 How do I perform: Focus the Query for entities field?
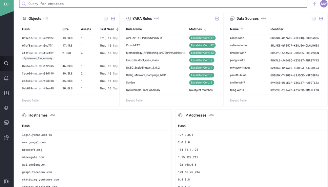(x=163, y=4)
